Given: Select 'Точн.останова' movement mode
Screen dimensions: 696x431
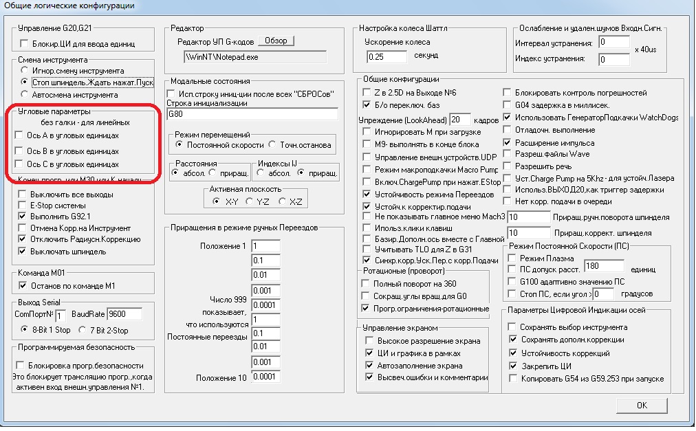Looking at the screenshot, I should 272,145.
